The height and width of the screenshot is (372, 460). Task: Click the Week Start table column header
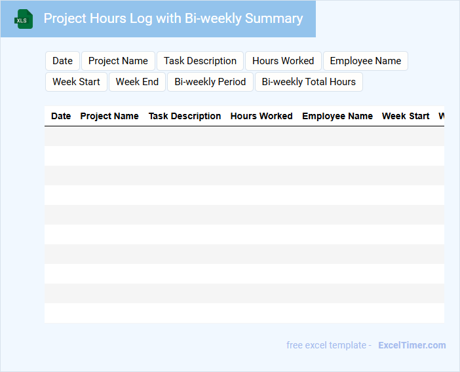coord(406,116)
